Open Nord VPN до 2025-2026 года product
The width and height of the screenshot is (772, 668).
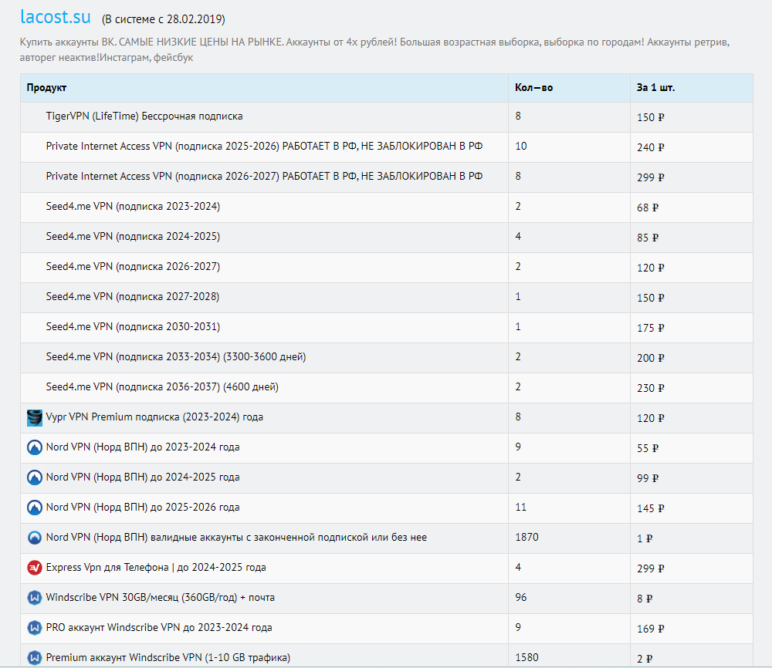coord(143,507)
